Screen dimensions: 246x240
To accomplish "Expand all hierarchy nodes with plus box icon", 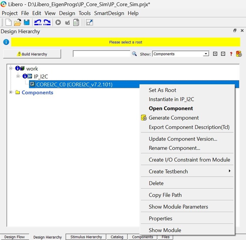I will (215, 54).
